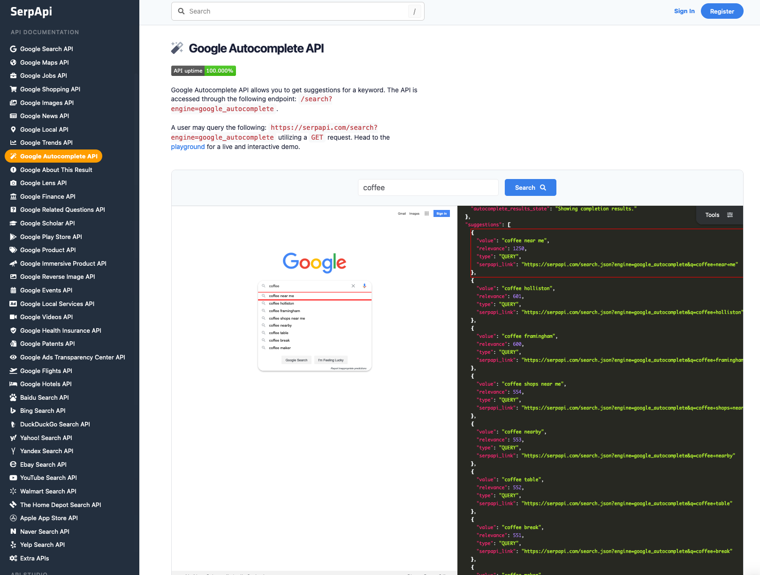This screenshot has width=760, height=575.
Task: Click the Yelp Search API icon
Action: tap(13, 545)
